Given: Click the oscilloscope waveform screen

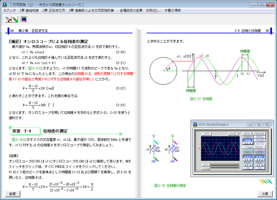Looking at the screenshot, I should point(220,148).
